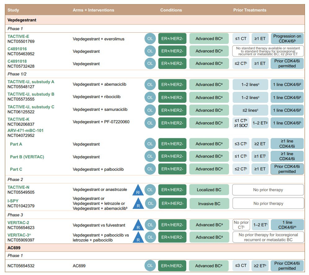309x275 pixels.
Task: Open the TACTIVE-U, substudy C link
Action: (31, 107)
